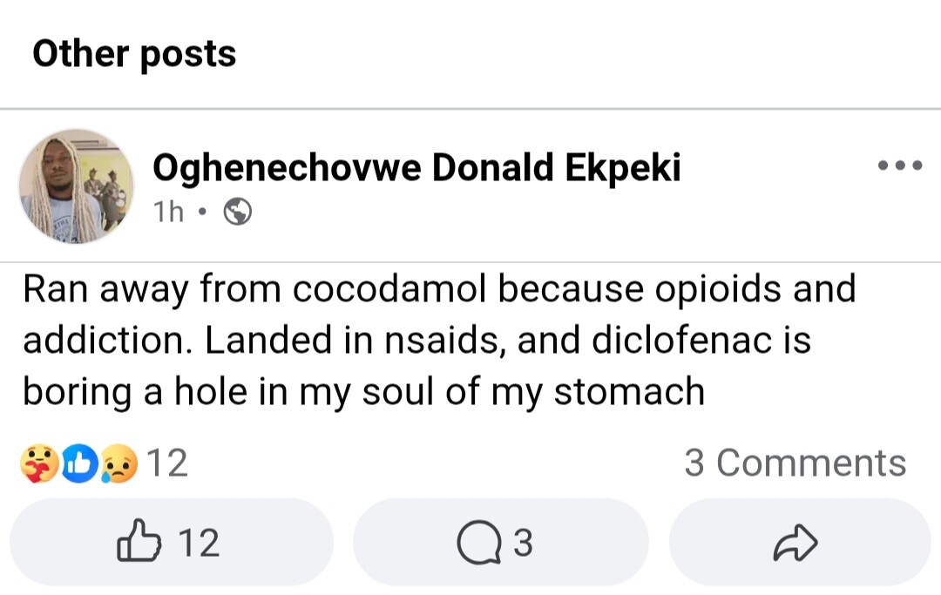941x595 pixels.
Task: Click the "12" count in Like button
Action: click(198, 543)
